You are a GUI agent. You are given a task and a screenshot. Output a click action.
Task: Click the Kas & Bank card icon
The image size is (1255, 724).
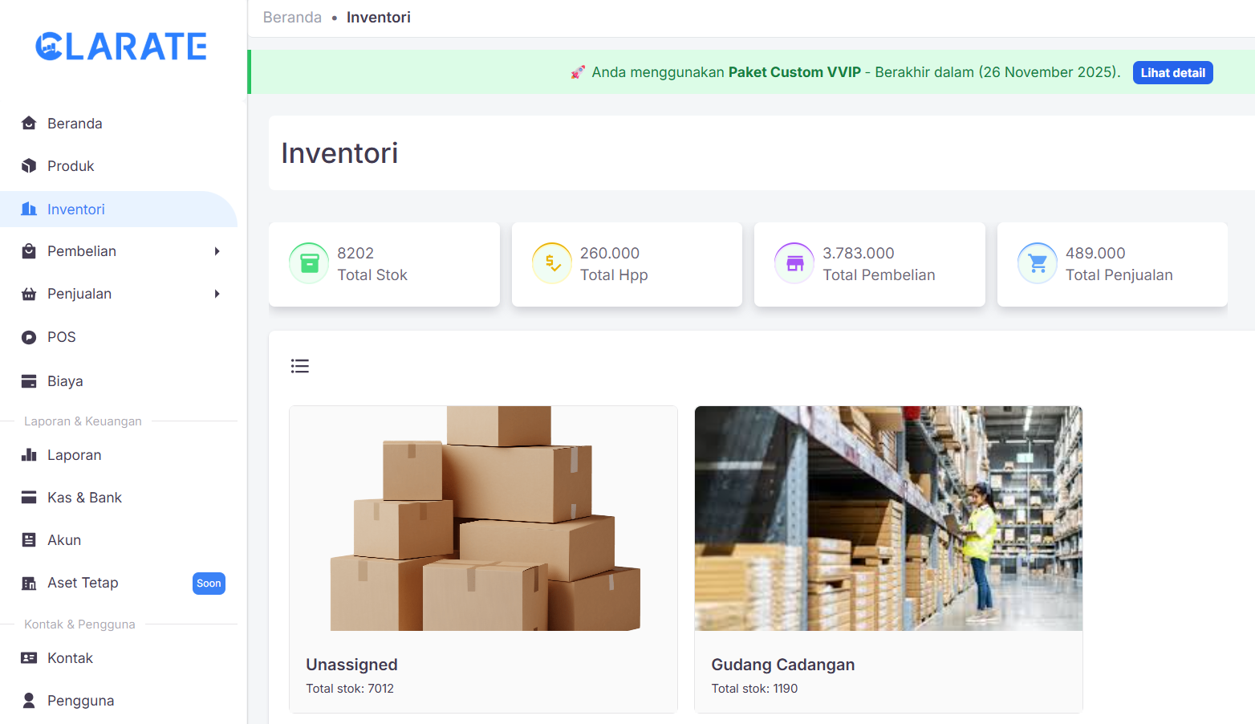click(x=29, y=498)
